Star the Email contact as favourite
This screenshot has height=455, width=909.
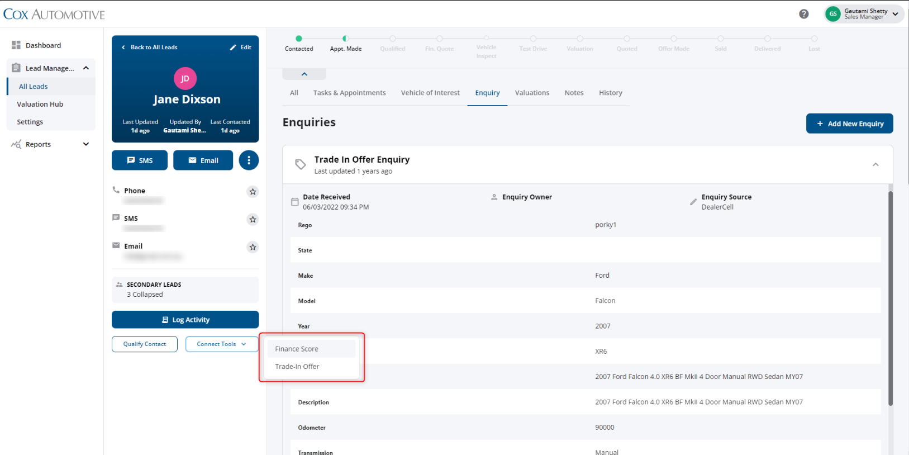(x=253, y=247)
